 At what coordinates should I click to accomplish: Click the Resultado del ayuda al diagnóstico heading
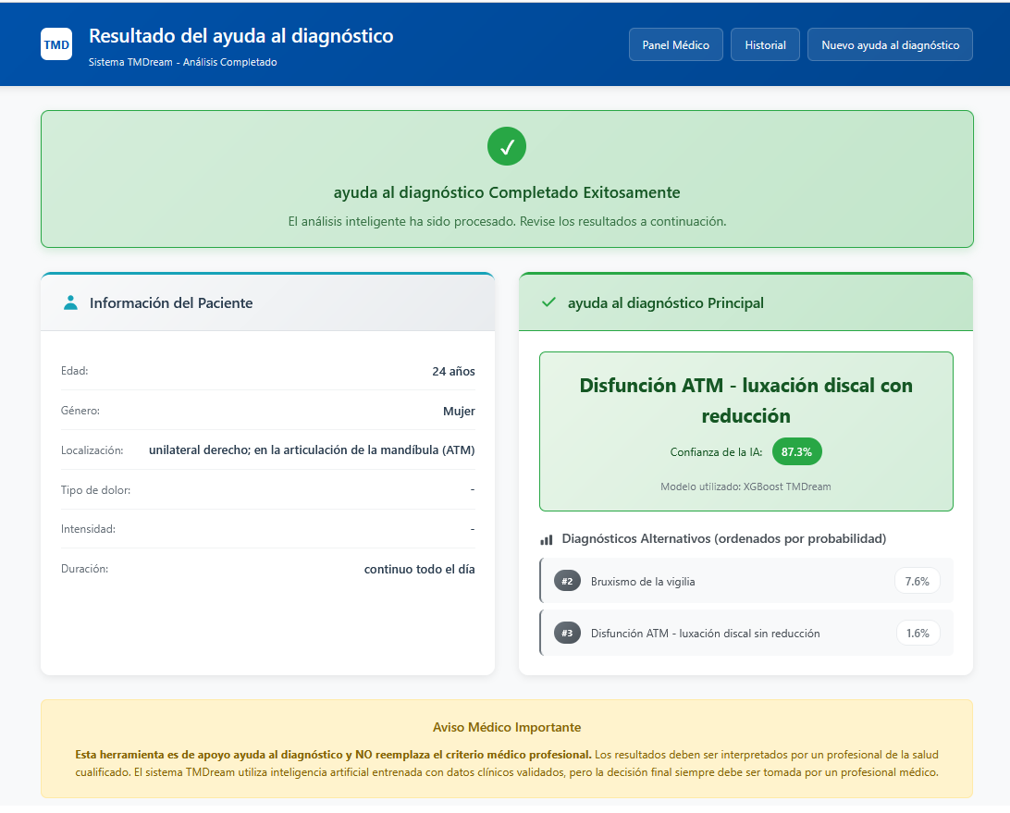pyautogui.click(x=240, y=35)
